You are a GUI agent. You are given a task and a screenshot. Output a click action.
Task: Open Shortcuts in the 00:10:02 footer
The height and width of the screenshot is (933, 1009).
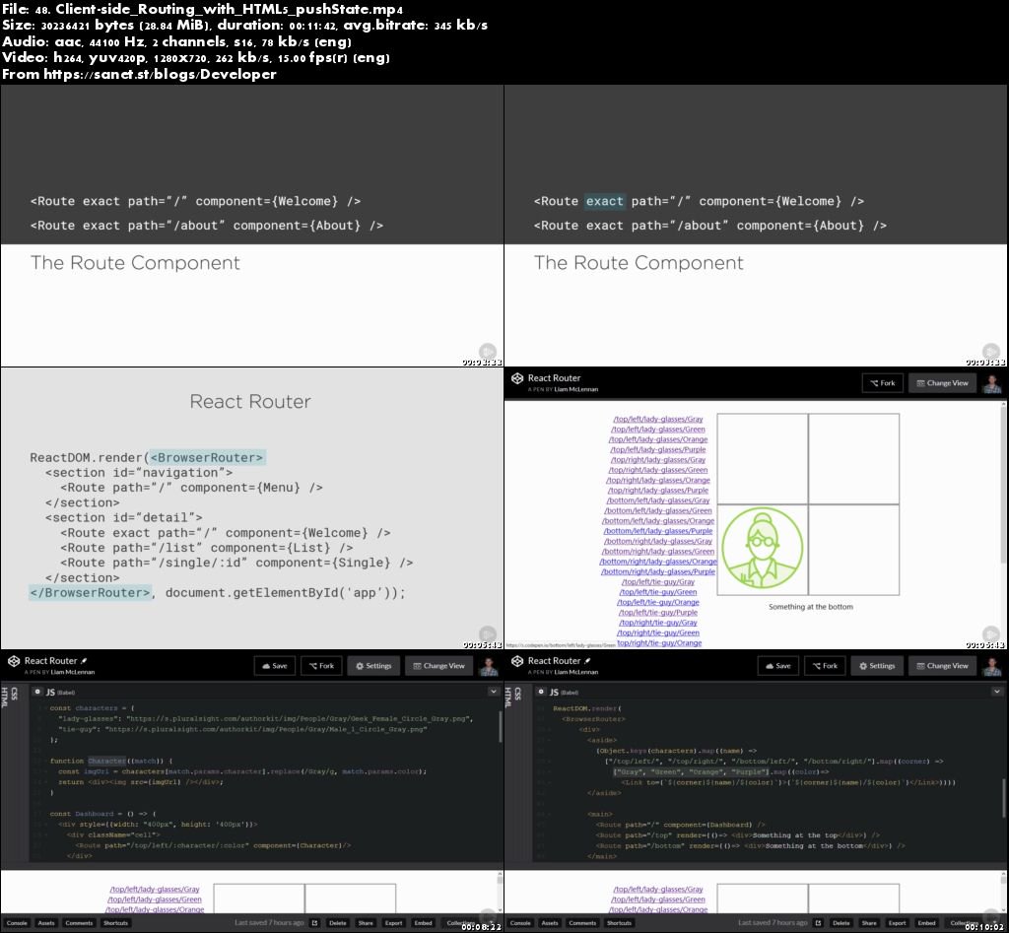pos(620,923)
